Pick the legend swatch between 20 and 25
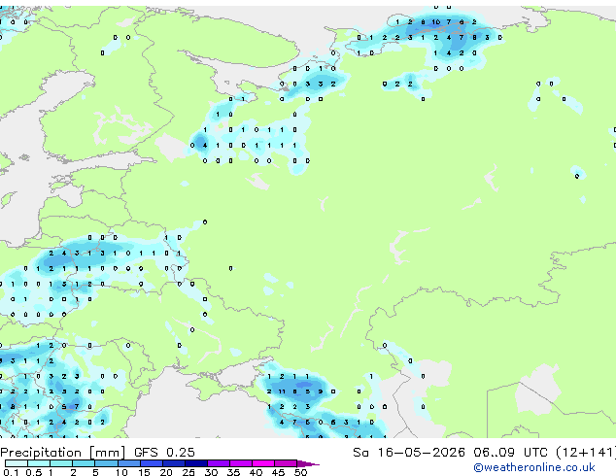616x476 pixels. coord(174,463)
